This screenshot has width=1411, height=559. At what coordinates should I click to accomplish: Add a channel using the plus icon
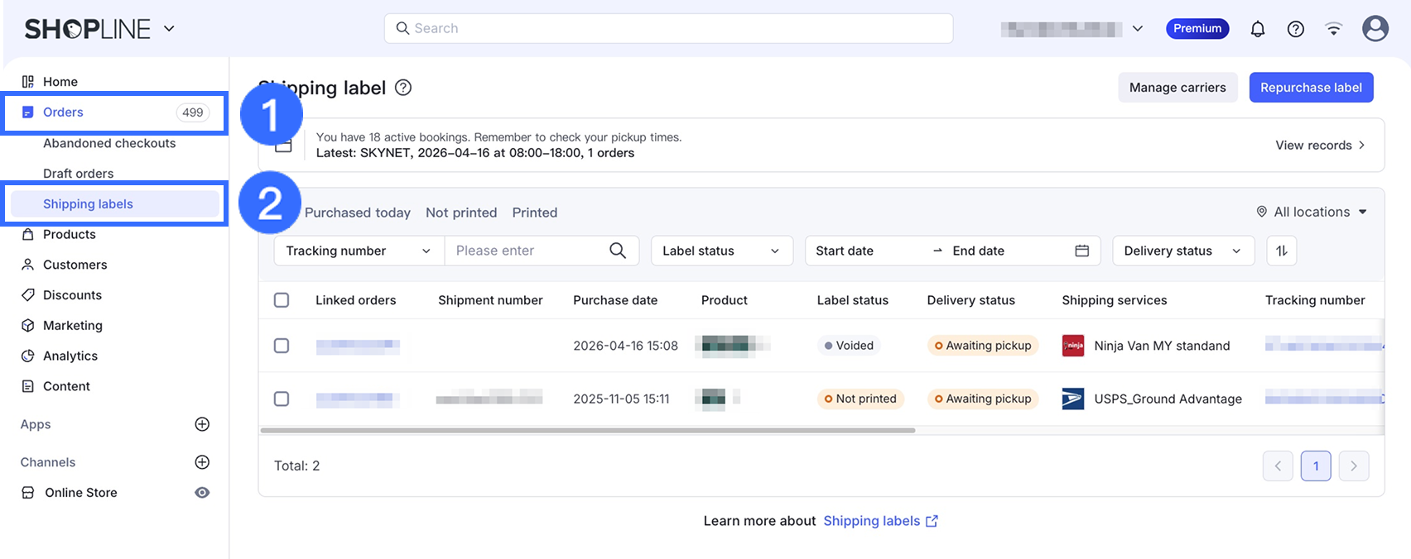(202, 462)
